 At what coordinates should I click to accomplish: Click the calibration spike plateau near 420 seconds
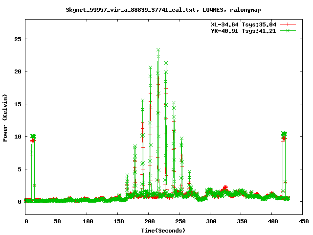click(x=284, y=134)
